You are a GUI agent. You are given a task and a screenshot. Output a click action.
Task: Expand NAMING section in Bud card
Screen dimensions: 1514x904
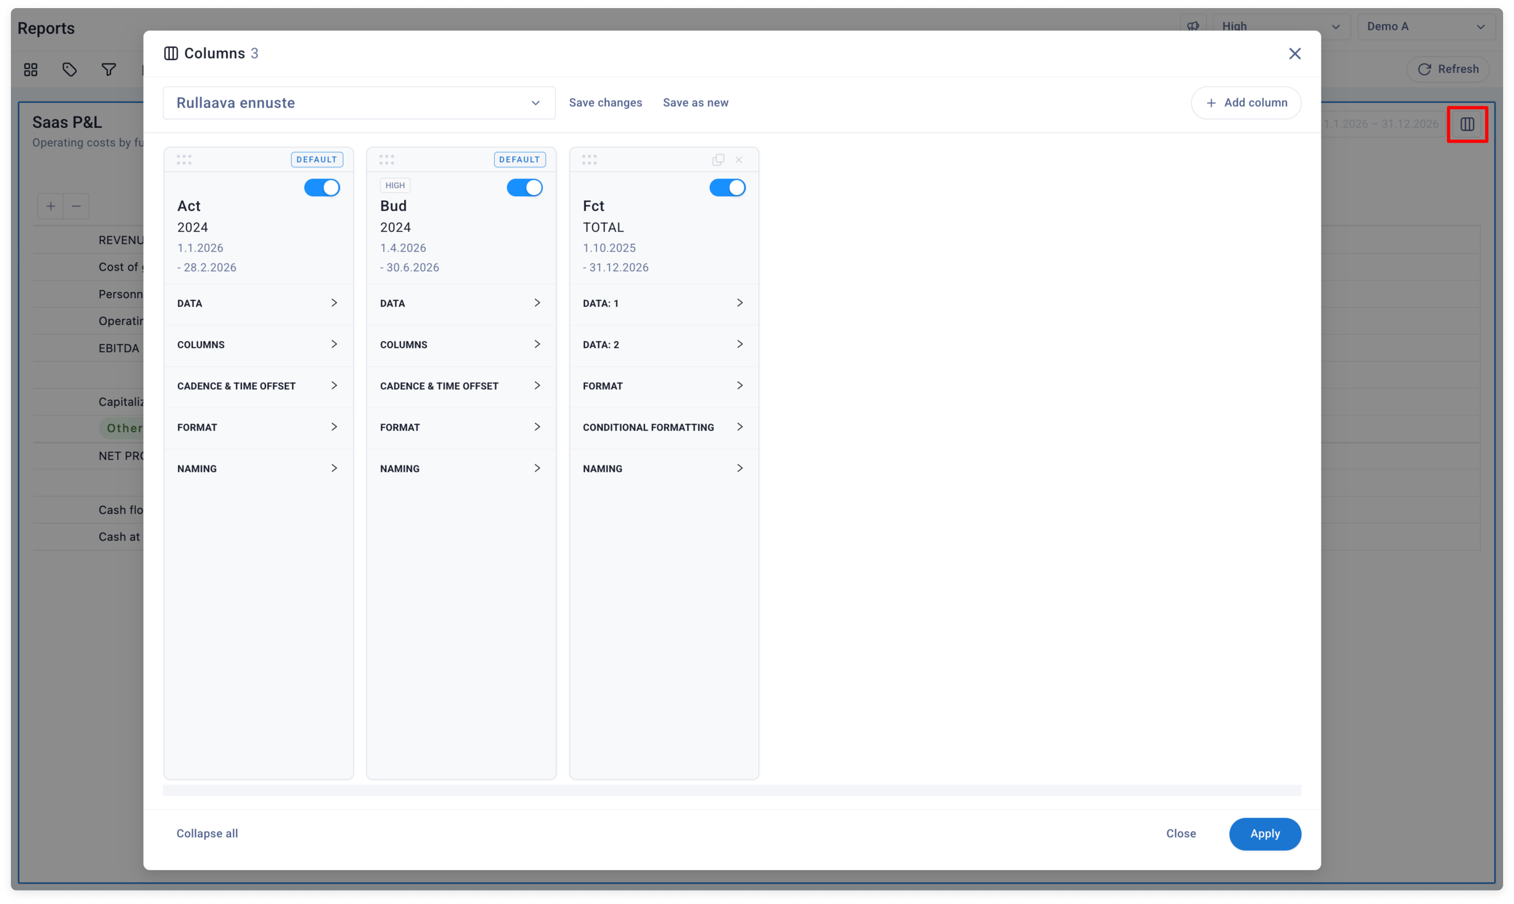pyautogui.click(x=461, y=469)
